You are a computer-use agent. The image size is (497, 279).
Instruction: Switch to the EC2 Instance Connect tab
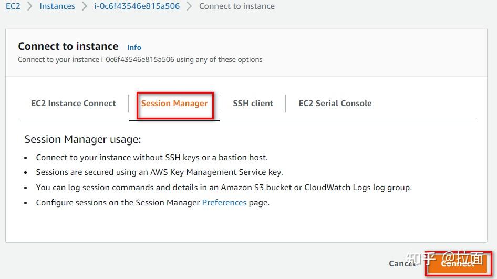74,104
